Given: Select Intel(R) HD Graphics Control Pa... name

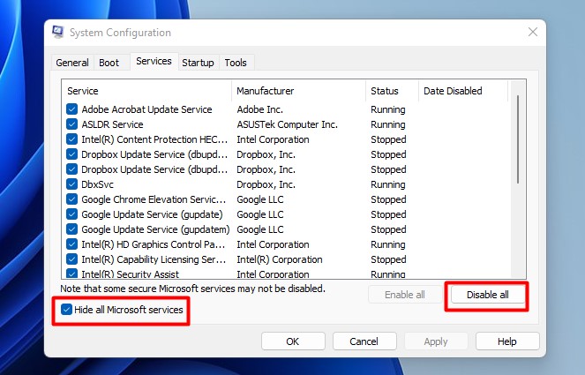Looking at the screenshot, I should (154, 244).
